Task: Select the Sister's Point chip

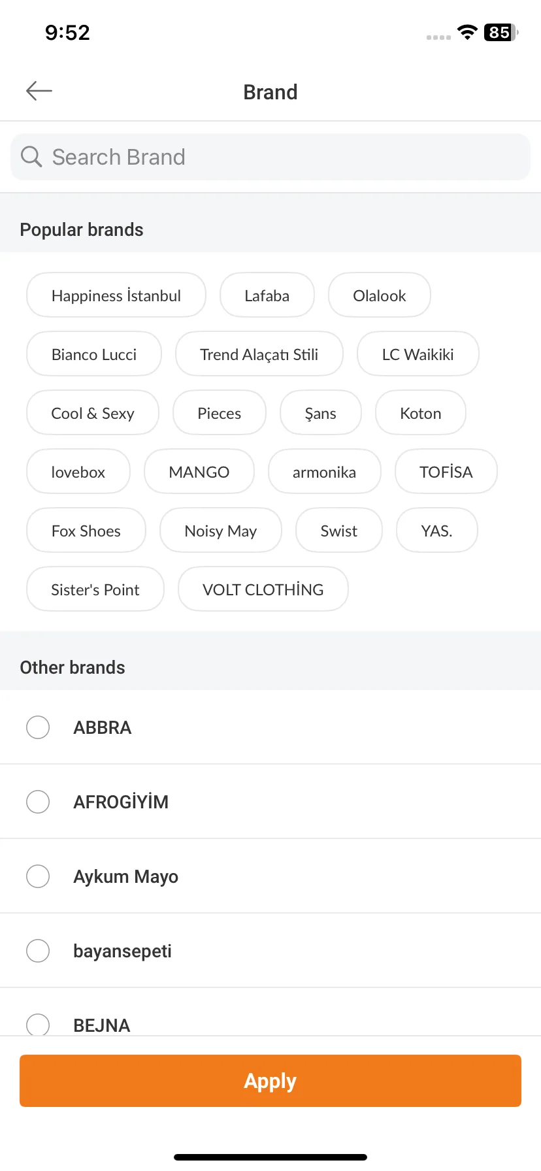Action: tap(95, 589)
